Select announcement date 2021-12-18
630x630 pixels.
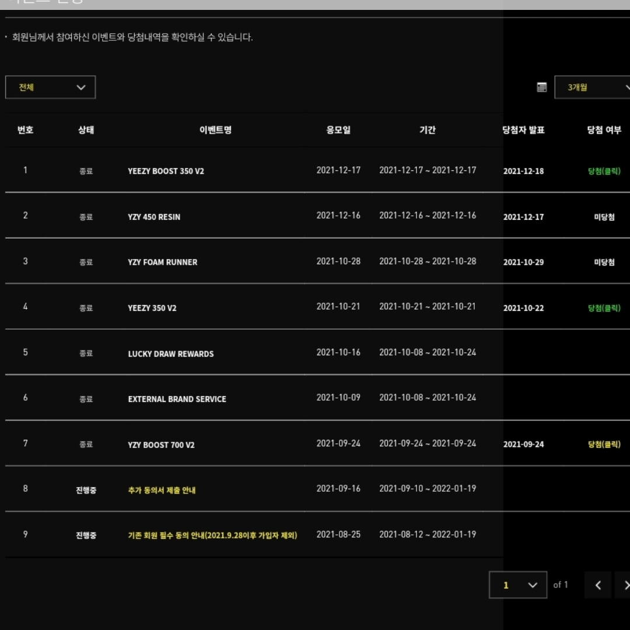523,171
